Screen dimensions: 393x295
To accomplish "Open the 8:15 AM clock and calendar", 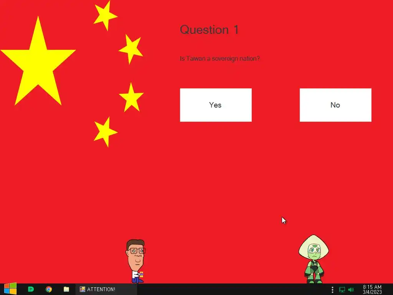I will click(372, 290).
